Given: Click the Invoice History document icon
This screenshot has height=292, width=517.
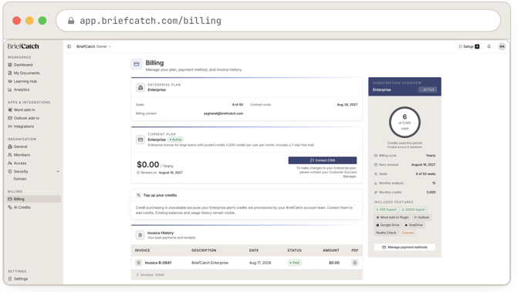Looking at the screenshot, I should click(140, 235).
